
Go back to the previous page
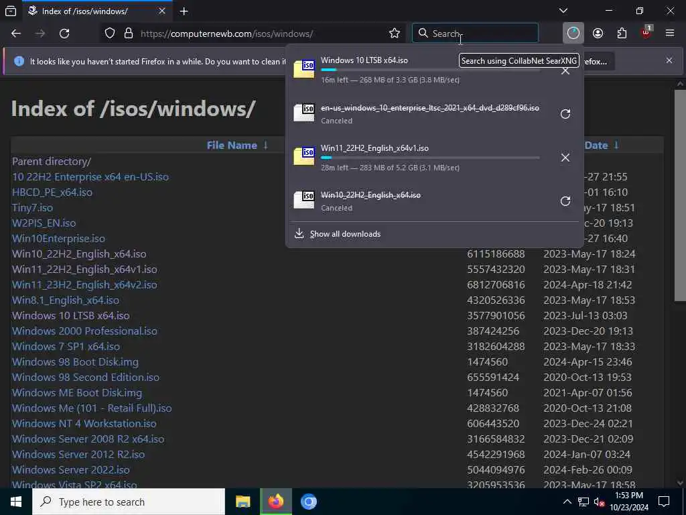[16, 34]
